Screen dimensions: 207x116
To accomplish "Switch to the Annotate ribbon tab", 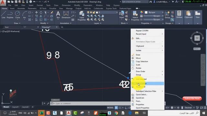I will pyautogui.click(x=21, y=8).
